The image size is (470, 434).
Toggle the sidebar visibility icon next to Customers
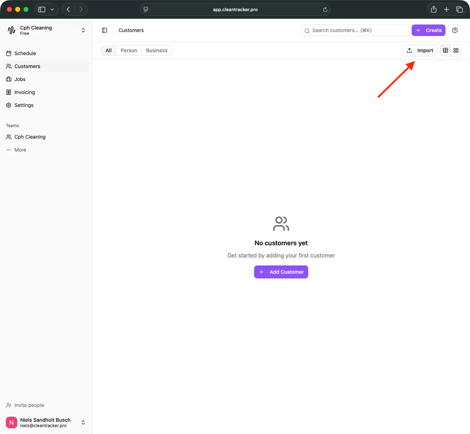click(105, 30)
